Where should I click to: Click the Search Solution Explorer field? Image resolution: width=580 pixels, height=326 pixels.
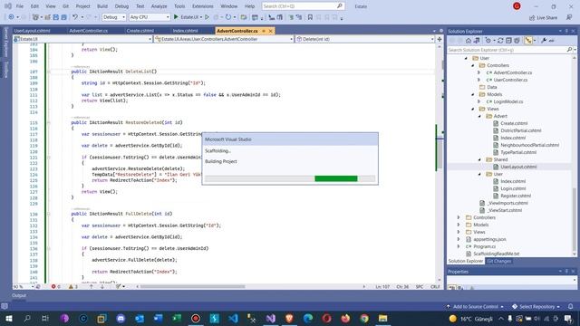507,50
